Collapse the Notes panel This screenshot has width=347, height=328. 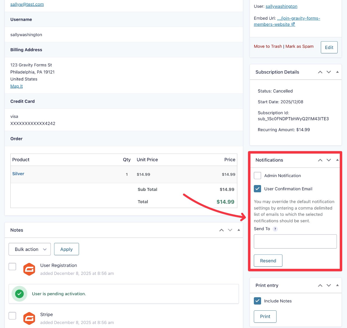tap(239, 230)
